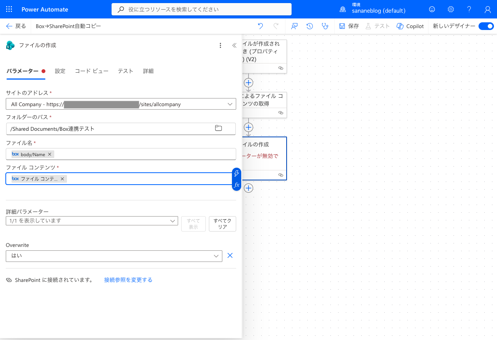Add step above ファイルの作成 card

point(248,127)
